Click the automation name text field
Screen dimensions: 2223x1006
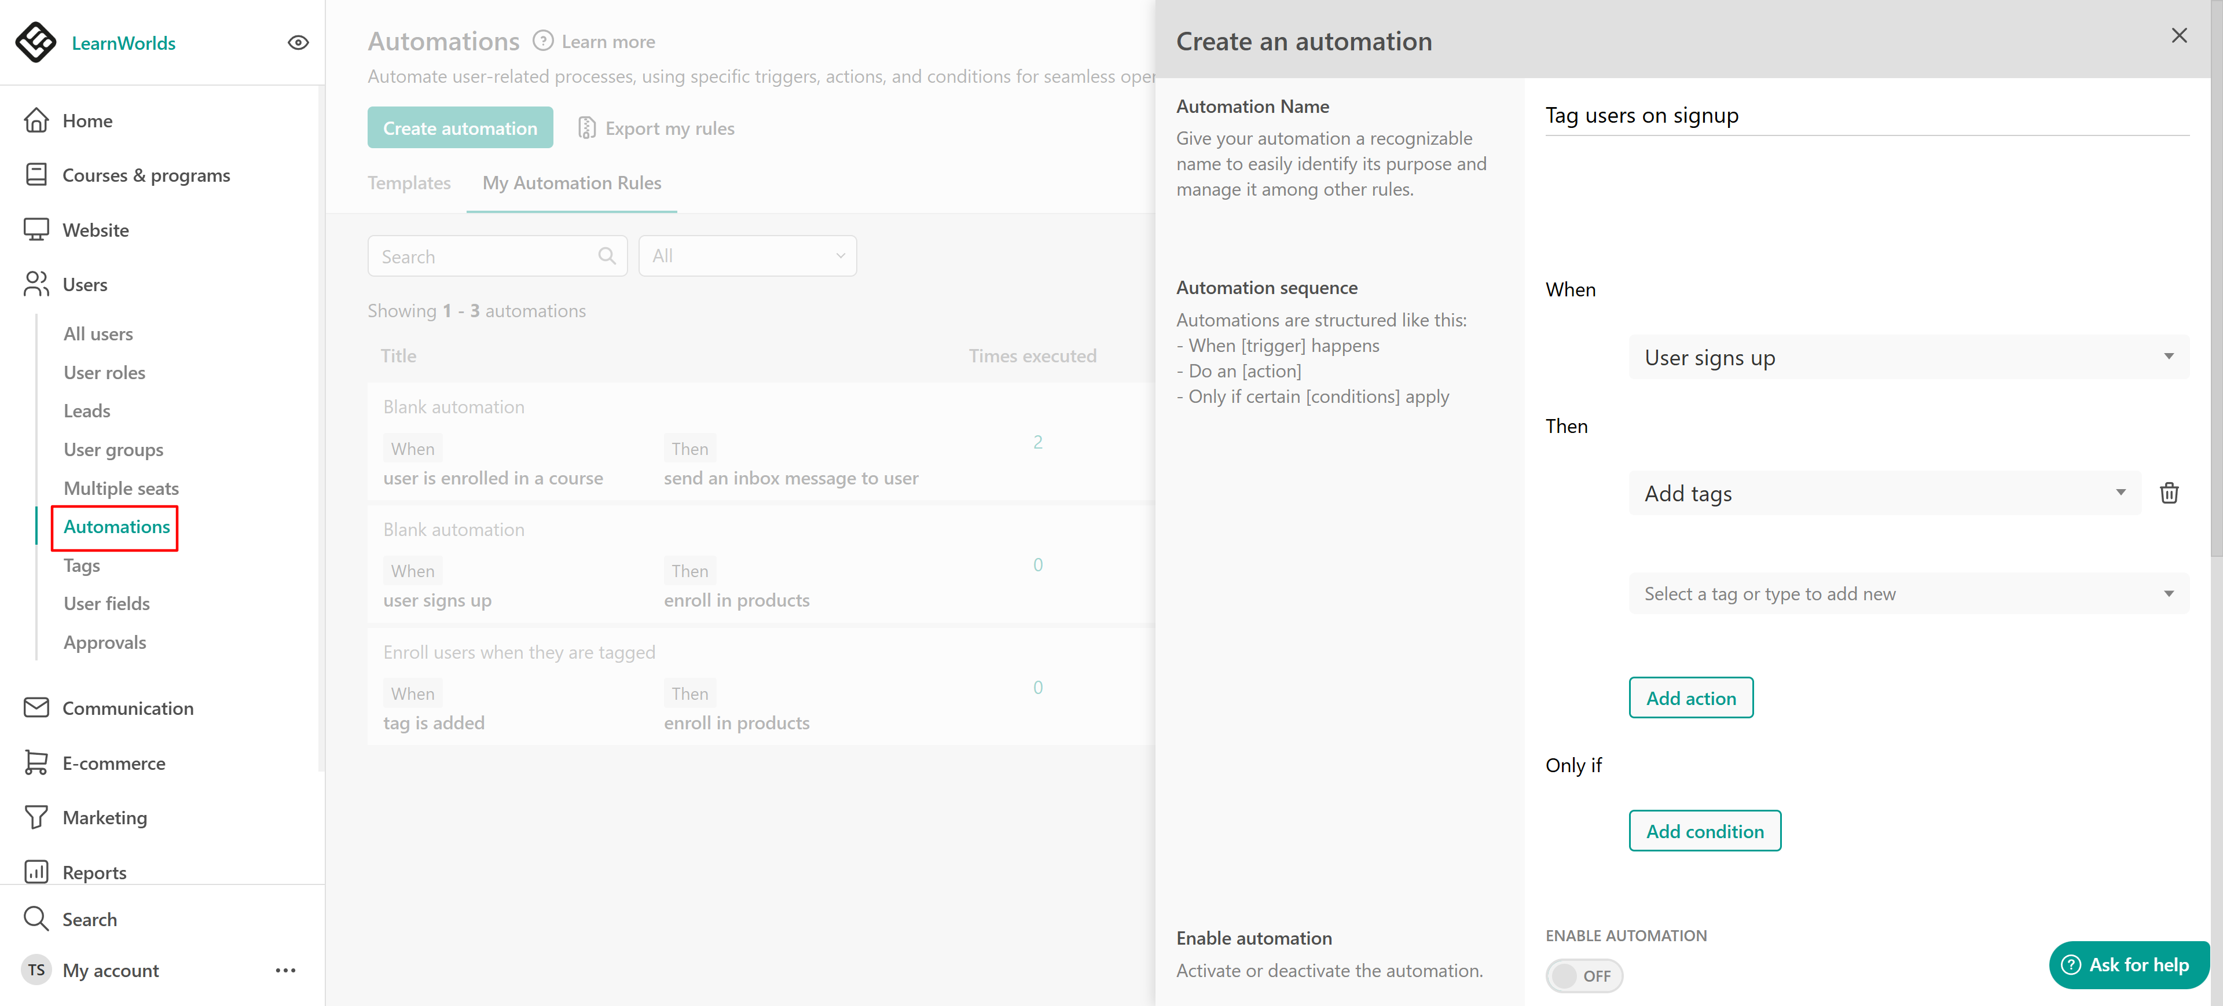click(1866, 116)
